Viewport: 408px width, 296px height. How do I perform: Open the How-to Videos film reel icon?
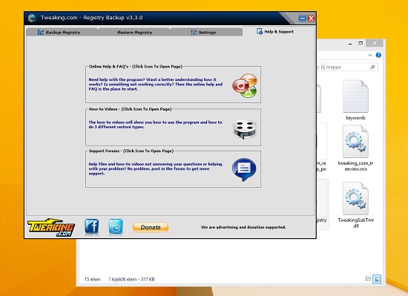pos(245,129)
